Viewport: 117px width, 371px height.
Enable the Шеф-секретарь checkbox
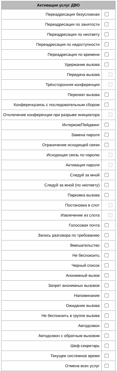(107, 346)
